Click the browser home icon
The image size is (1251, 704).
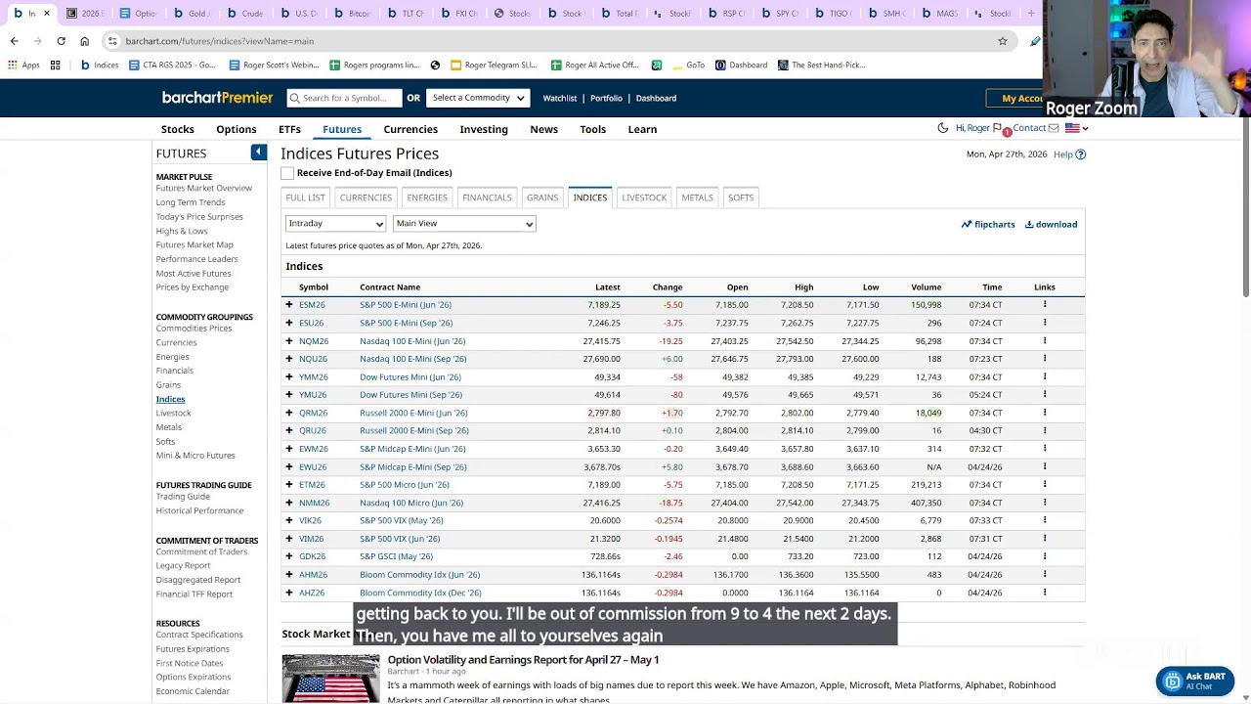(84, 41)
